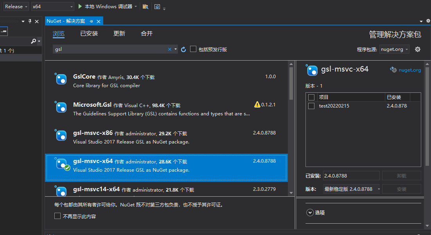Open the document tabs list dropdown
The width and height of the screenshot is (431, 235).
421,21
